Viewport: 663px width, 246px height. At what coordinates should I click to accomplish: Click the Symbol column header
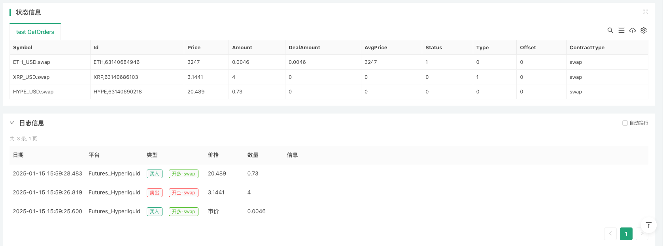tap(23, 47)
